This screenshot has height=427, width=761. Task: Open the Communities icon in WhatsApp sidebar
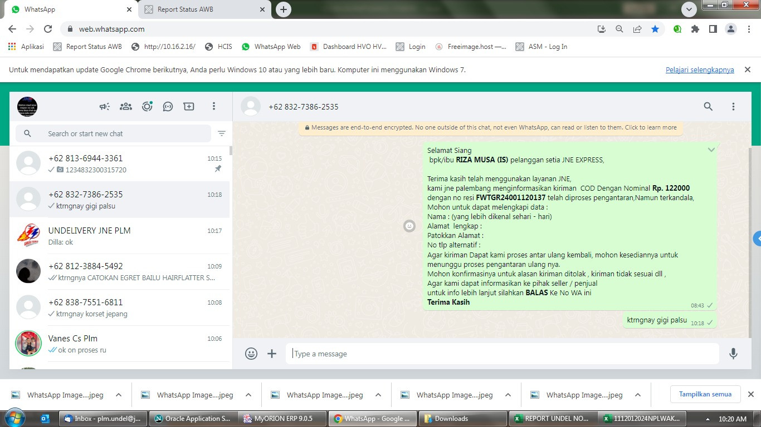pos(126,106)
